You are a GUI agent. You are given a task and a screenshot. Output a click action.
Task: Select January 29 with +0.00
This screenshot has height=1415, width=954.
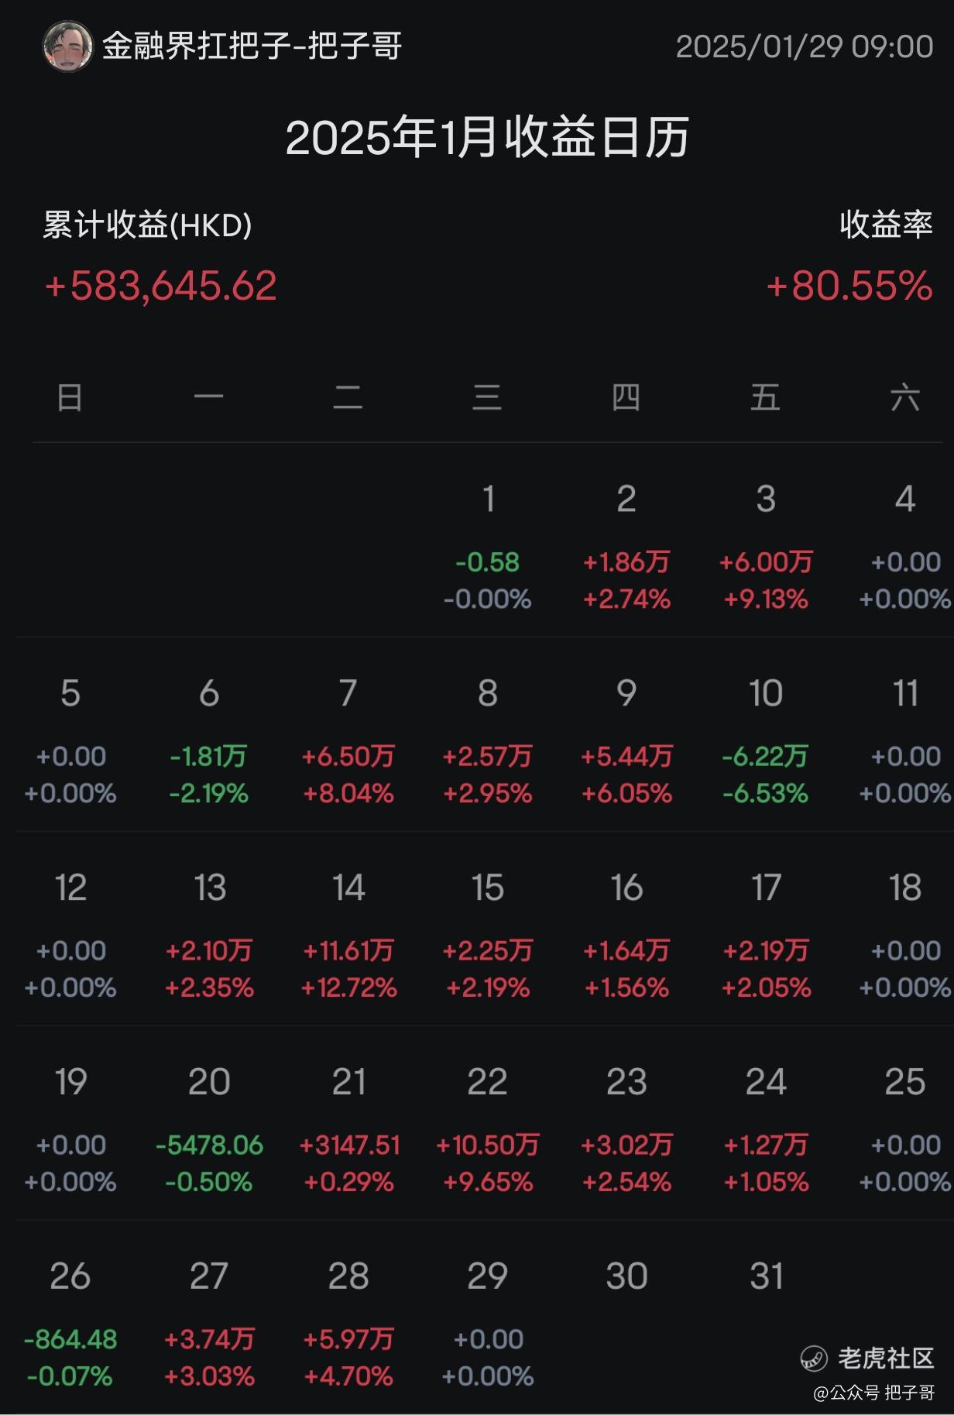[x=487, y=1324]
